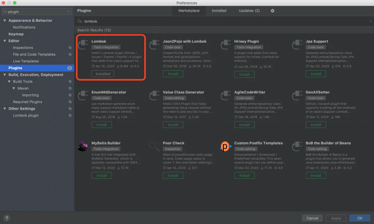This screenshot has width=374, height=224.
Task: Click the project-level icon beside Inspections
Action: click(x=70, y=48)
